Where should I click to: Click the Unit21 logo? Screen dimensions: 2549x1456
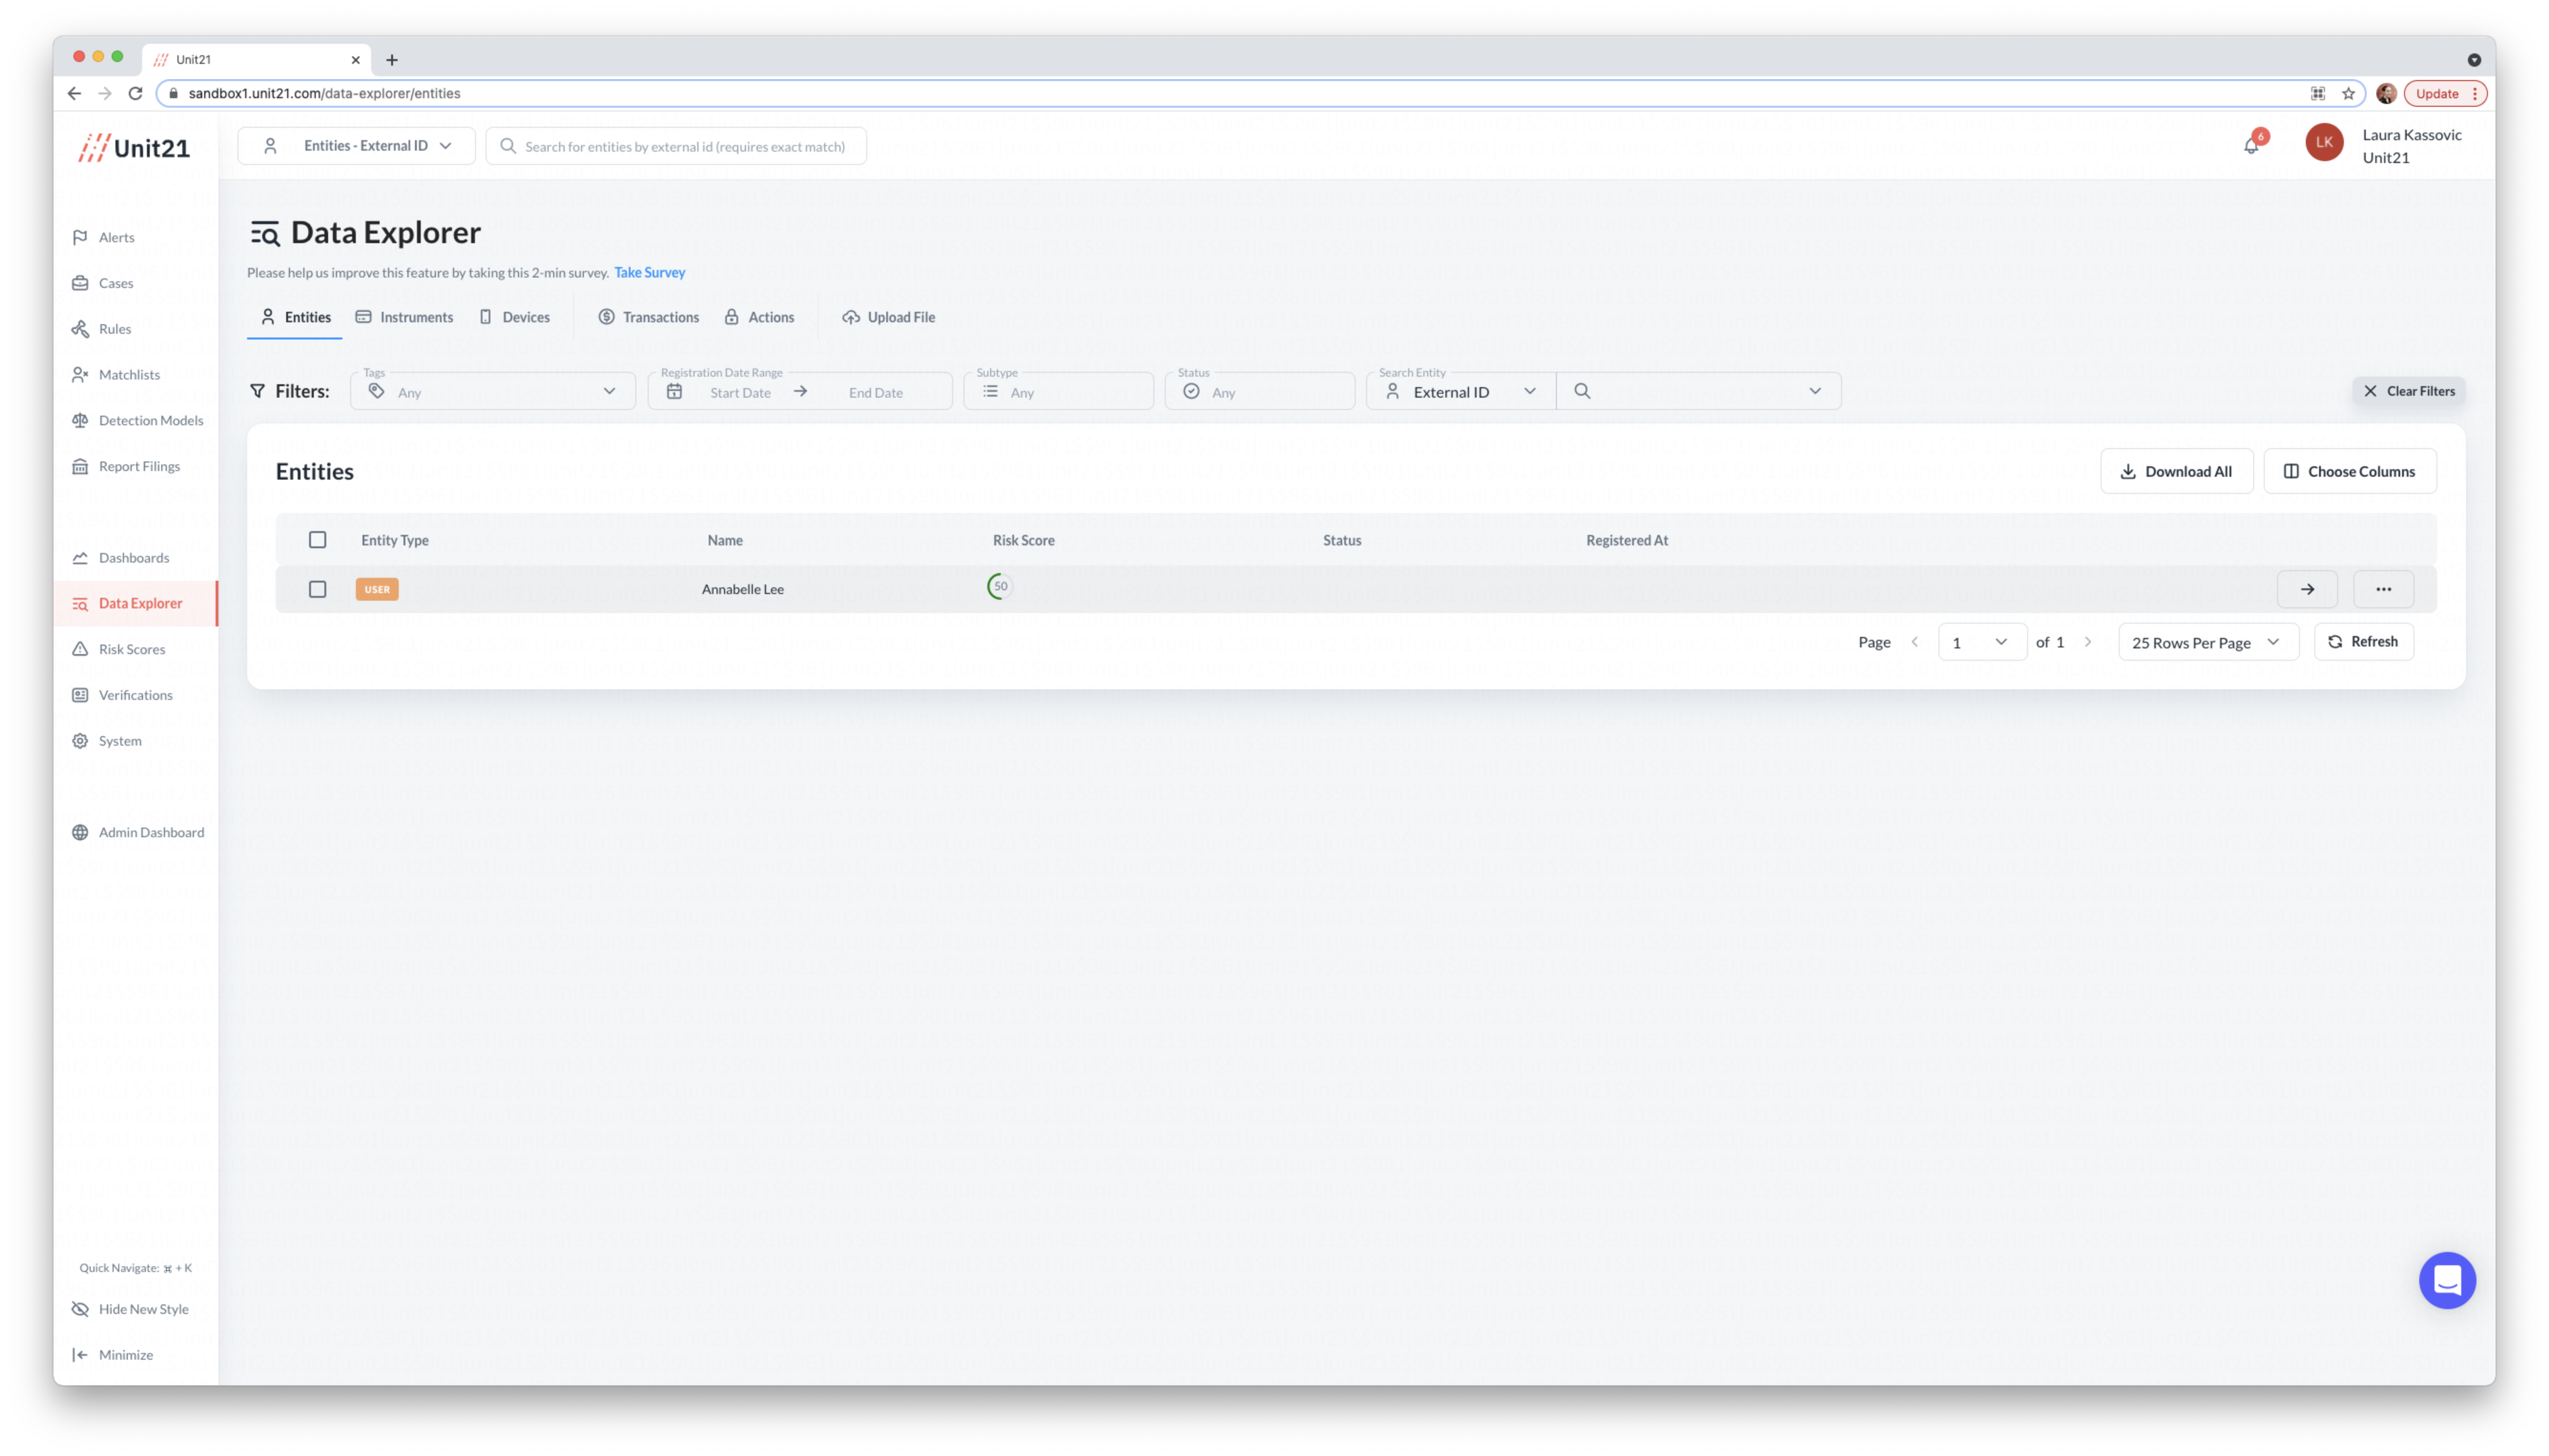pos(134,148)
